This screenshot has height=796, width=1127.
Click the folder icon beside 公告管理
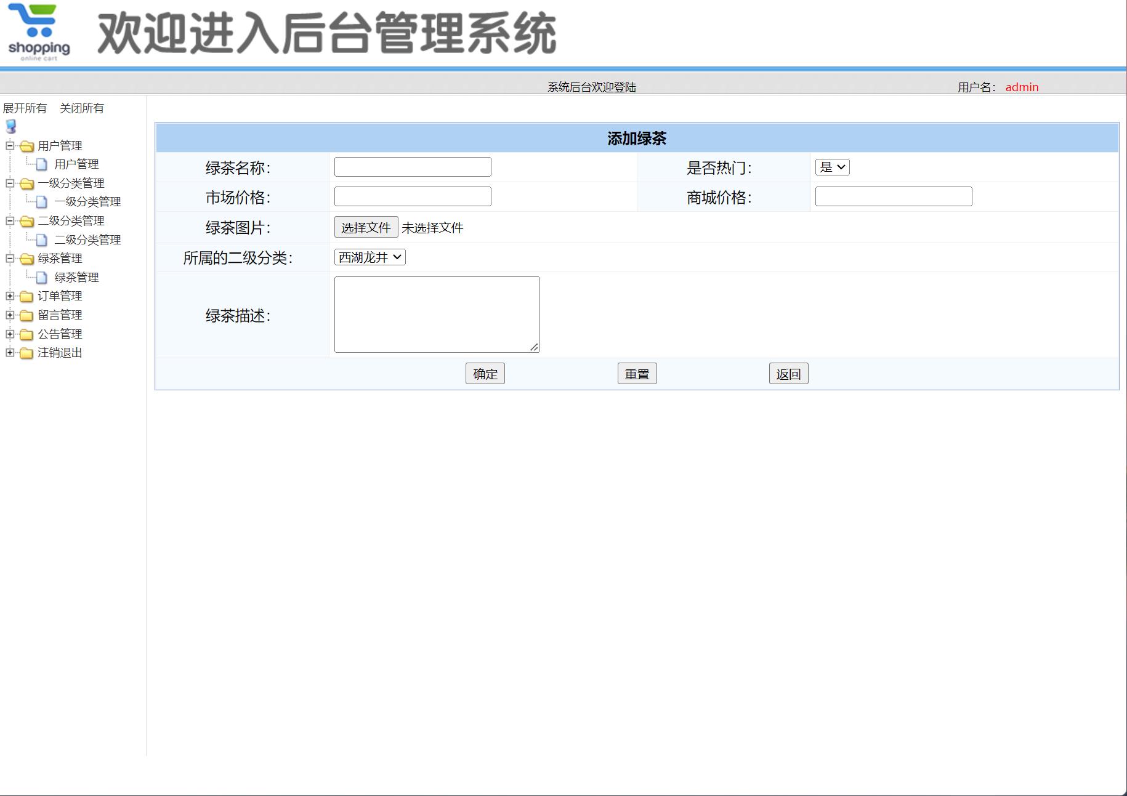point(25,334)
